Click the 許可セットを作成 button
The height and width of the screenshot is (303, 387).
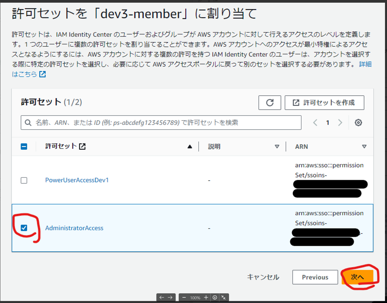click(x=324, y=103)
